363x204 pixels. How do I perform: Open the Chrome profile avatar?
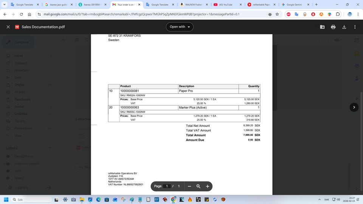tap(349, 14)
